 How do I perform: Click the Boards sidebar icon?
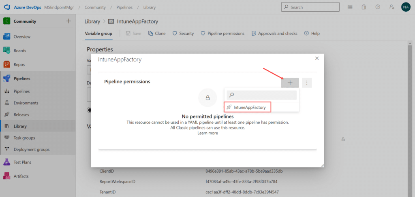click(6, 51)
